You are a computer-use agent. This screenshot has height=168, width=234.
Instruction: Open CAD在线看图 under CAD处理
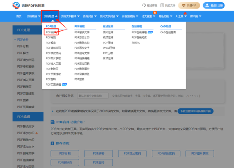tap(168, 32)
